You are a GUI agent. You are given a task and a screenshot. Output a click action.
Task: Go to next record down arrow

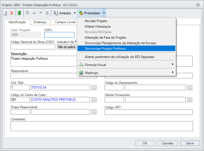pos(41,13)
